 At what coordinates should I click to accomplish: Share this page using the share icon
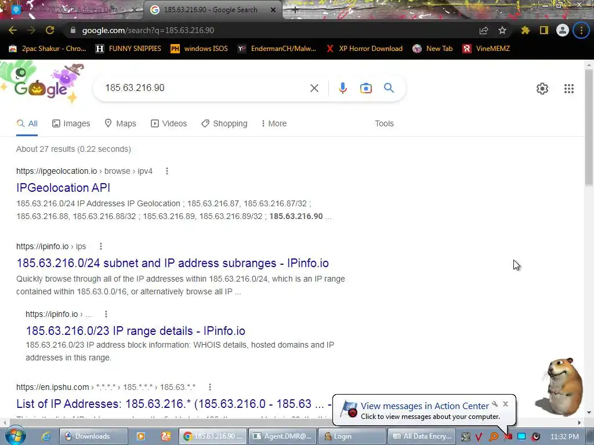click(x=483, y=30)
